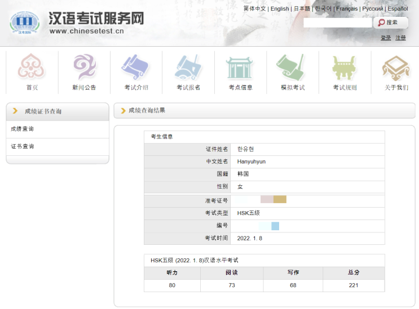This screenshot has height=309, width=419.
Task: Select the nationality value 韩国
Action: coord(243,174)
